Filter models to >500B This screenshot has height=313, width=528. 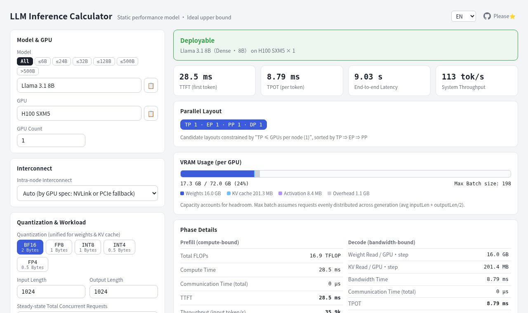[x=28, y=71]
